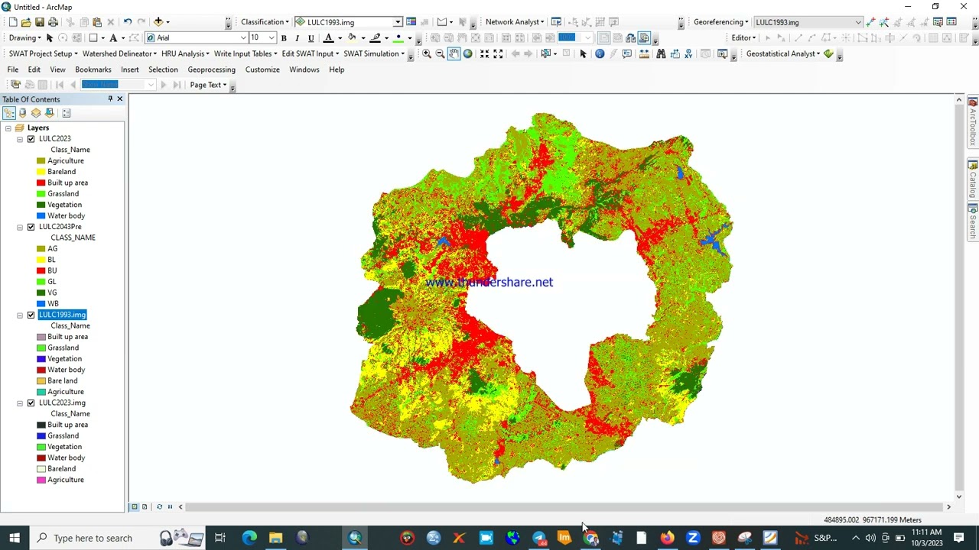
Task: Toggle visibility of LULC2023.img layer
Action: point(31,403)
